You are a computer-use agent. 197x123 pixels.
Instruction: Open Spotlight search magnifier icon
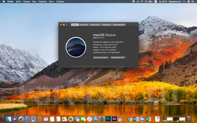[x=184, y=2]
